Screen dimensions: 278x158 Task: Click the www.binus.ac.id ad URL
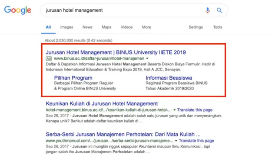pos(99,58)
